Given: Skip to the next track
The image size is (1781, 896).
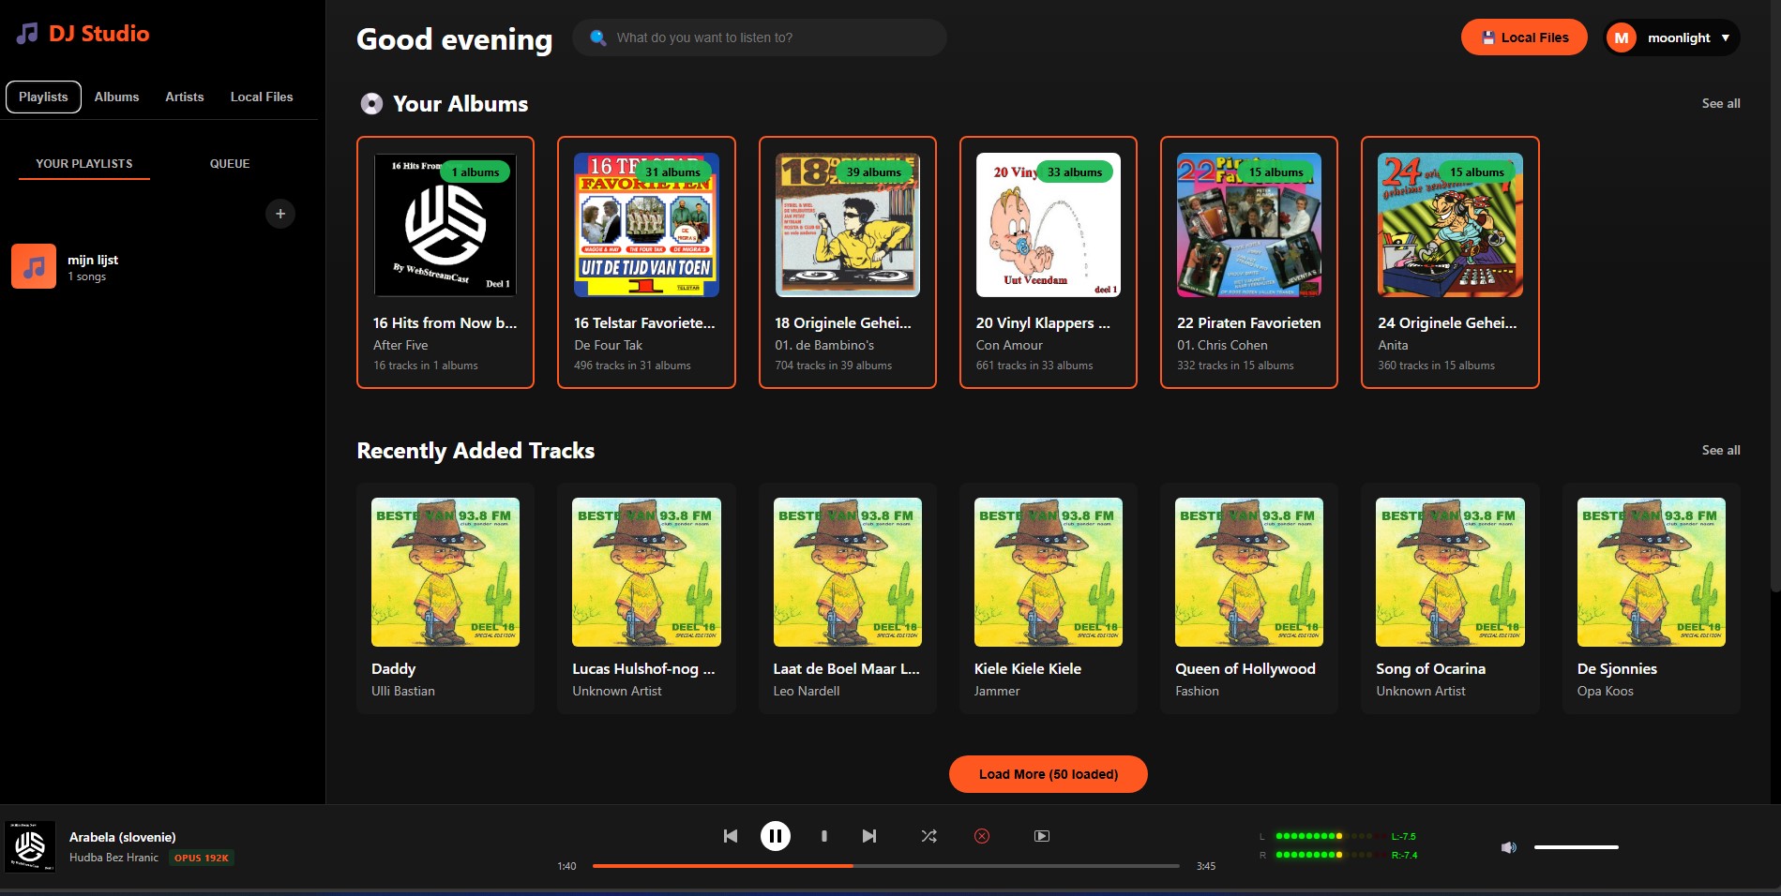Looking at the screenshot, I should pos(869,836).
